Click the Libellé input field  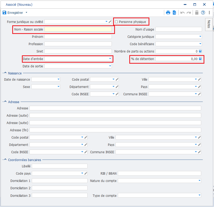pos(60,166)
